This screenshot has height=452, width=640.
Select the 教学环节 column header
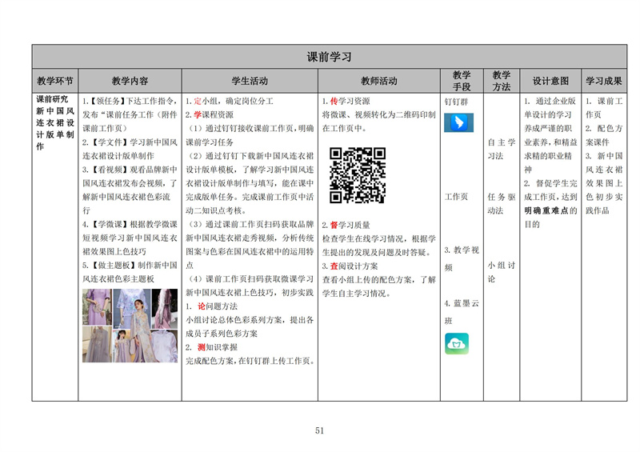55,81
